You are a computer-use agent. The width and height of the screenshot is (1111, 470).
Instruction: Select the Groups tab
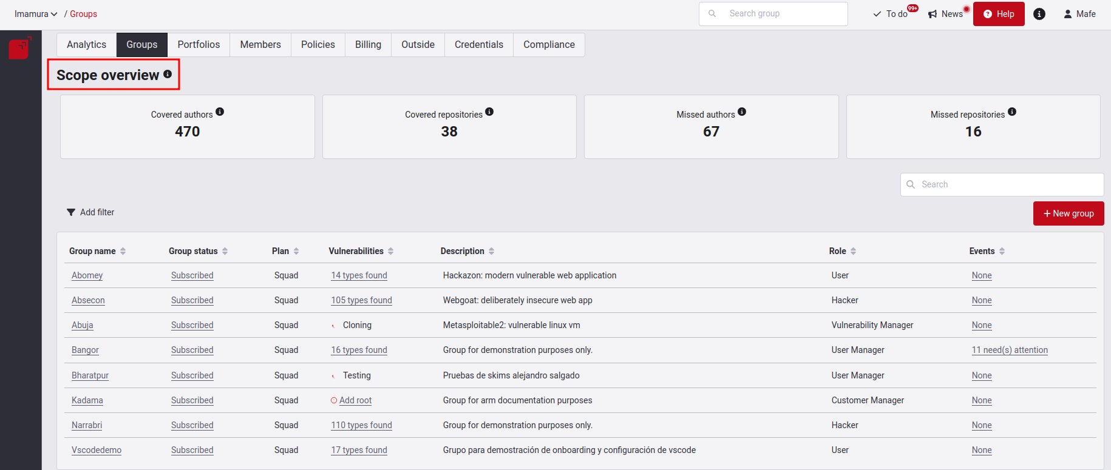(142, 45)
